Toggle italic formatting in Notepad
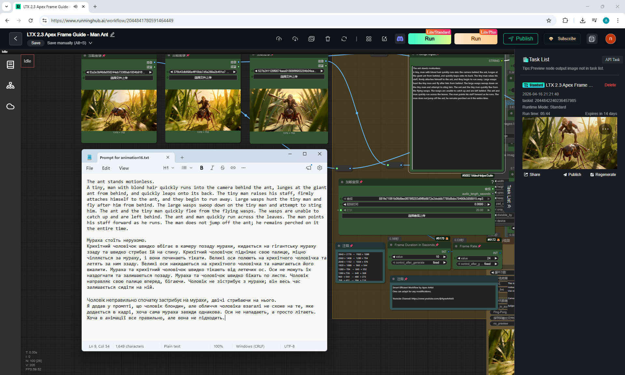This screenshot has height=375, width=625. point(212,168)
